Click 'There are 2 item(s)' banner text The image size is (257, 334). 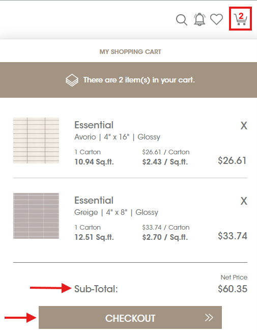pos(139,80)
